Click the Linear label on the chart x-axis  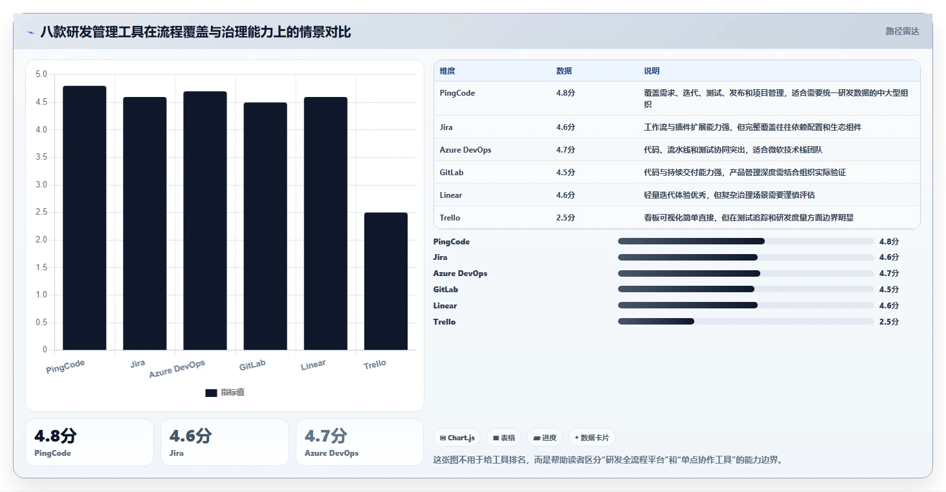click(313, 365)
